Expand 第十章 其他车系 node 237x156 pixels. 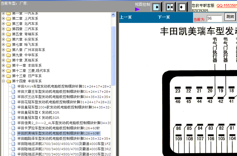3,60
